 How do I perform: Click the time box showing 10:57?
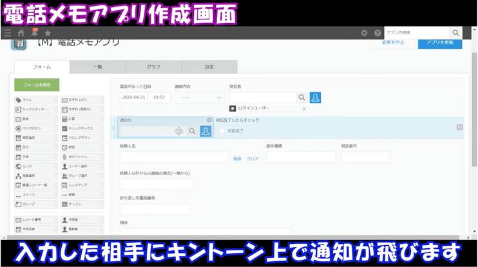click(159, 97)
